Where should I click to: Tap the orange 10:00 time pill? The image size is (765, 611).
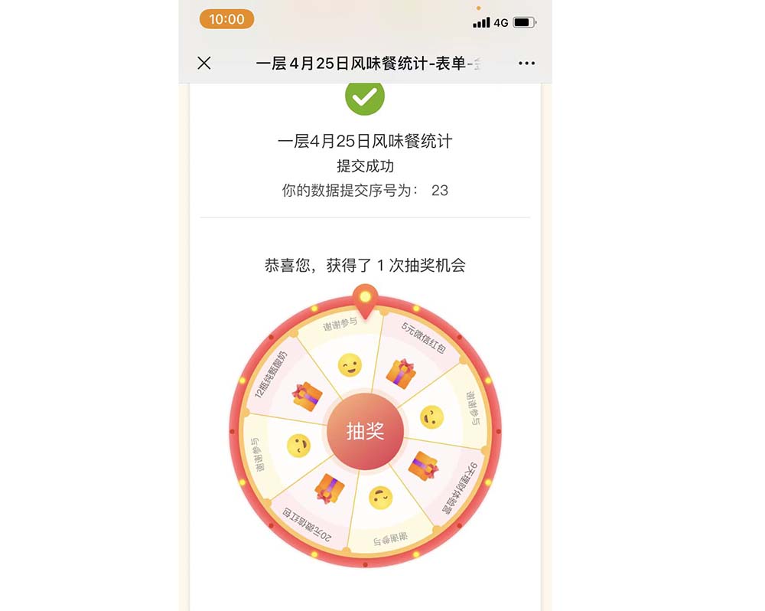coord(226,19)
